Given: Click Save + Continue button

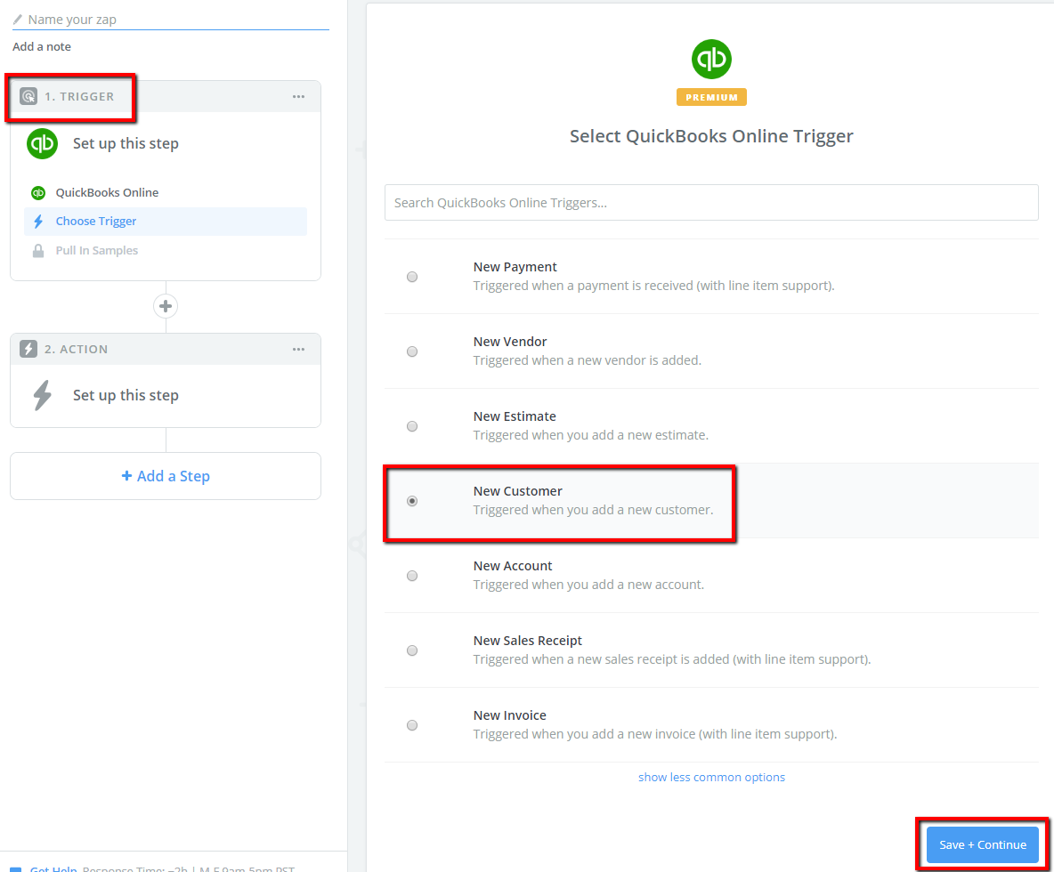Looking at the screenshot, I should pos(982,845).
